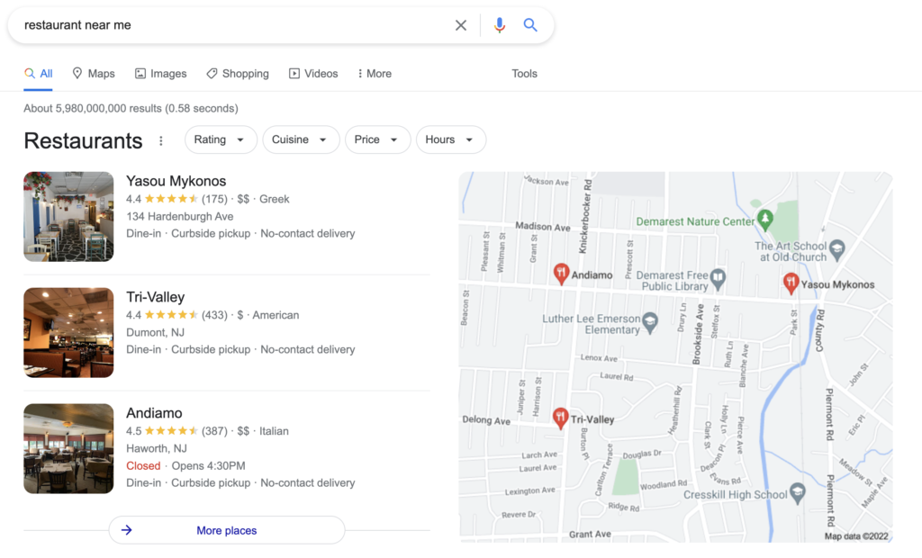Viewport: 922px width, 558px height.
Task: Click the voice search microphone icon
Action: click(x=500, y=25)
